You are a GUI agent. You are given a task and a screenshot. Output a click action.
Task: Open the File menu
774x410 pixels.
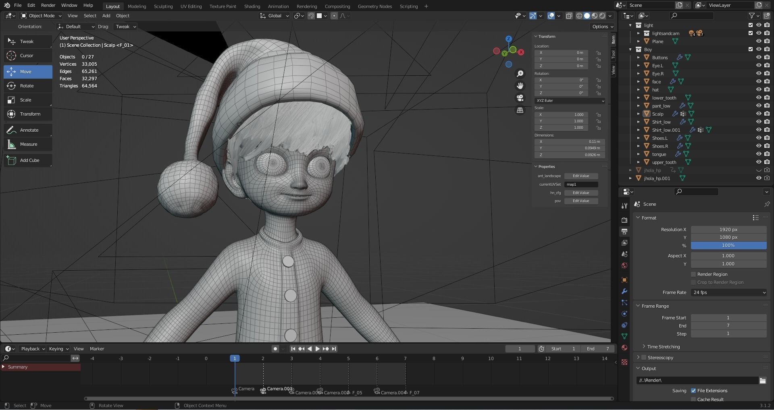(18, 5)
